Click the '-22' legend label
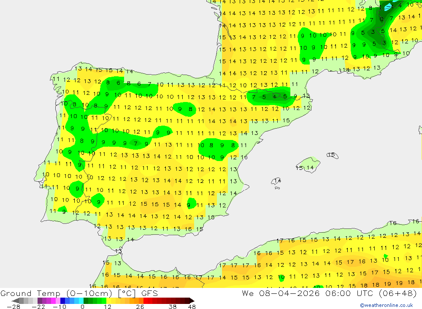 [38, 306]
